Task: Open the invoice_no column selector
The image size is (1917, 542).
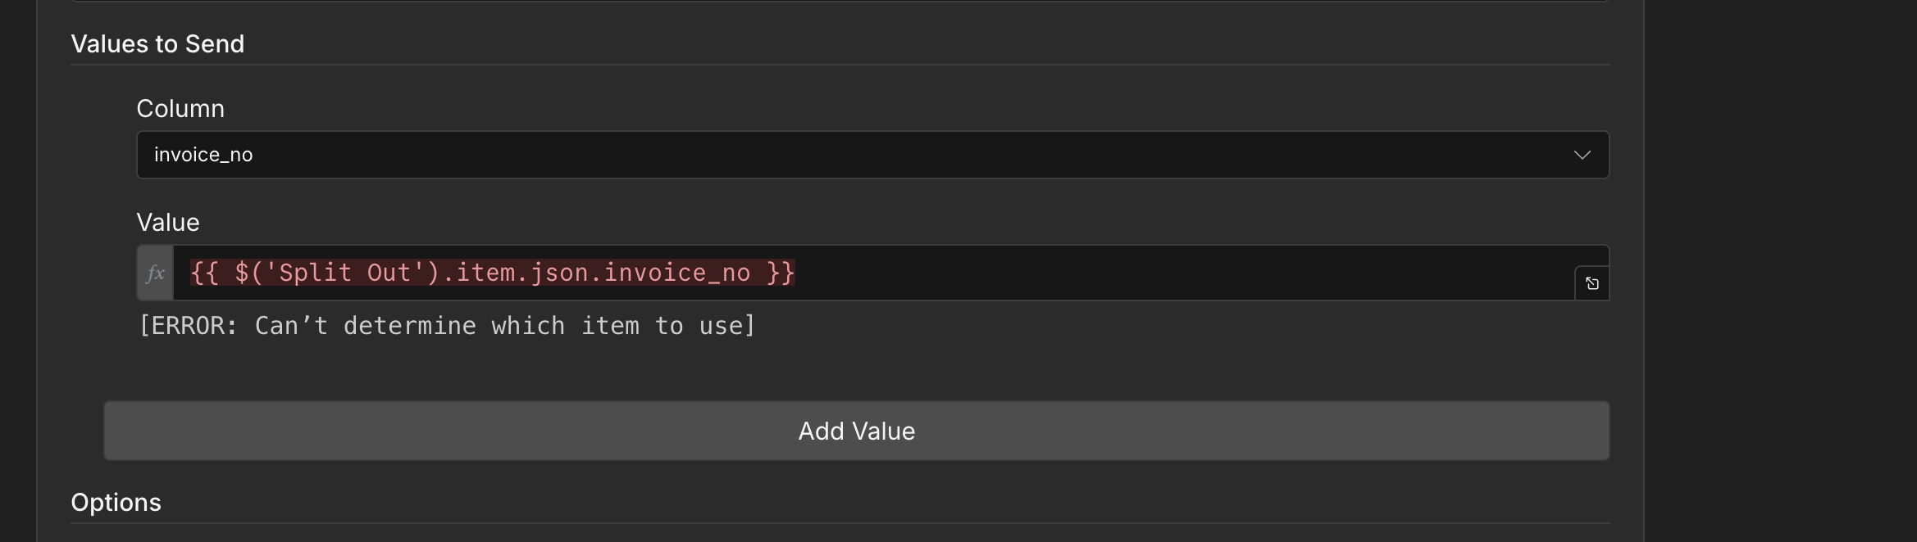Action: click(820, 156)
